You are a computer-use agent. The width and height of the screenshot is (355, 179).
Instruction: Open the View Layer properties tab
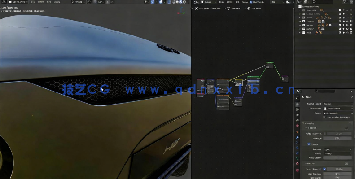tap(297, 115)
